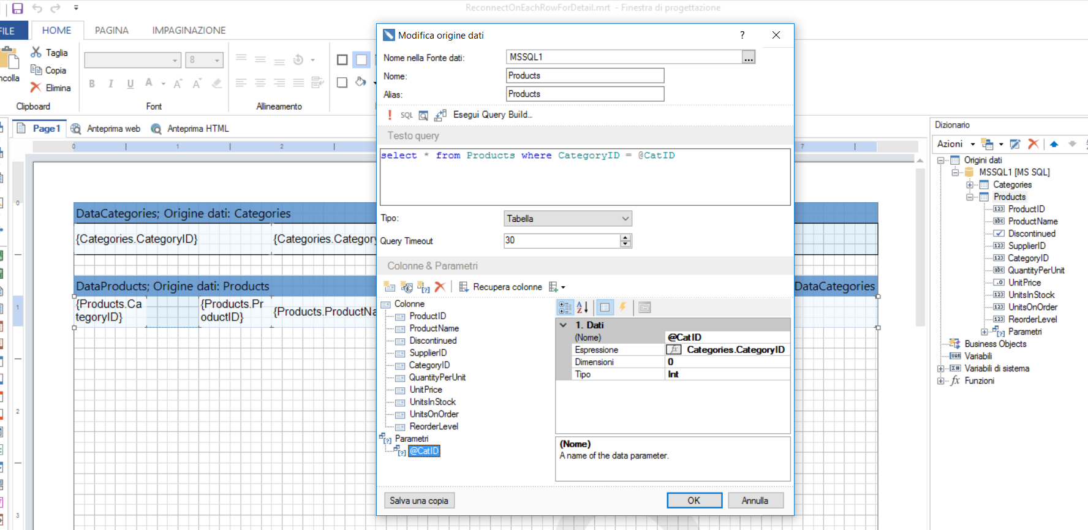The height and width of the screenshot is (530, 1088).
Task: Switch to the IMPAGINAZIONE ribbon tab
Action: coord(189,31)
